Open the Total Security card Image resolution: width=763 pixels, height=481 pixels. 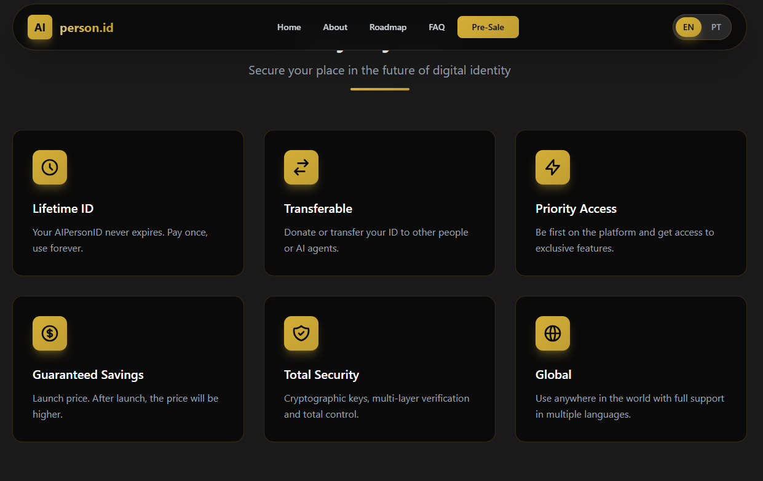coord(379,368)
